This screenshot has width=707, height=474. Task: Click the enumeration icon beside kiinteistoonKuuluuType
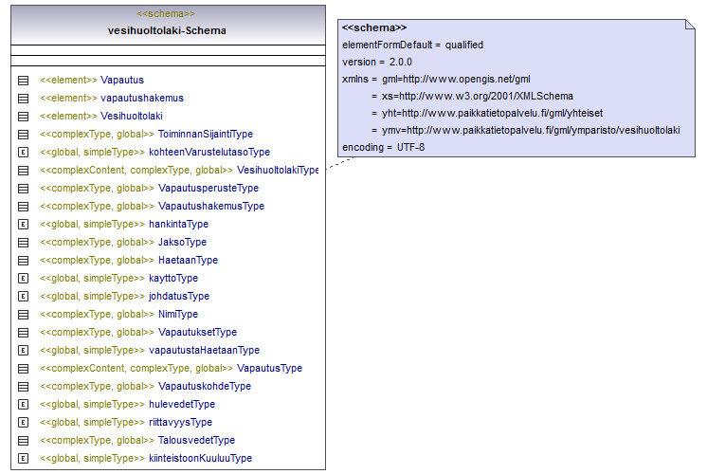pyautogui.click(x=23, y=459)
